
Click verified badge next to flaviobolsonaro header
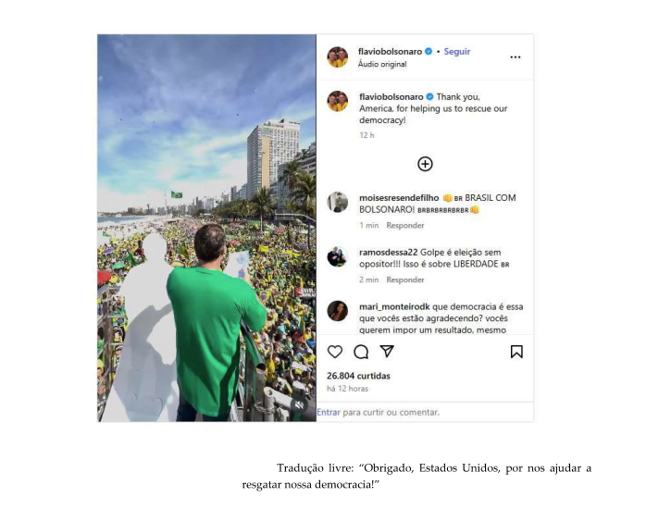[429, 52]
